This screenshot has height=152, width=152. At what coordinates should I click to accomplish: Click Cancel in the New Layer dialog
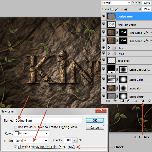95,127
